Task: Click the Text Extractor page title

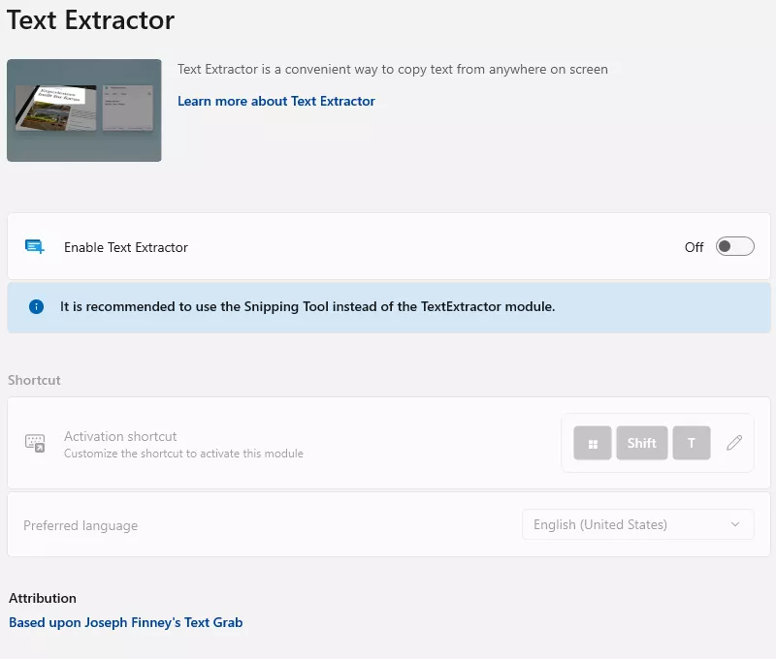Action: click(90, 20)
